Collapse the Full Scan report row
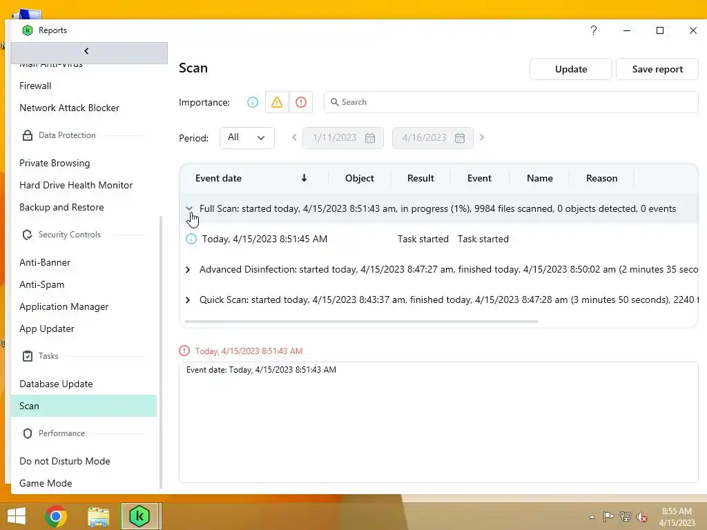Screen dimensions: 707x530 point(189,208)
